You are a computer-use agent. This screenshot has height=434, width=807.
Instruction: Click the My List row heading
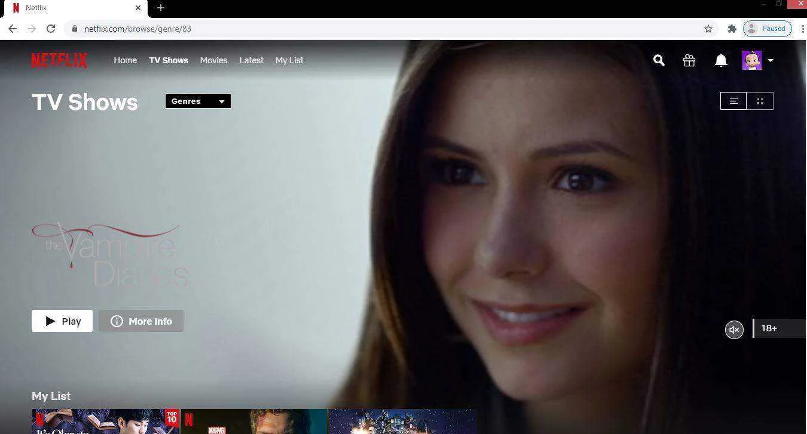pos(51,396)
